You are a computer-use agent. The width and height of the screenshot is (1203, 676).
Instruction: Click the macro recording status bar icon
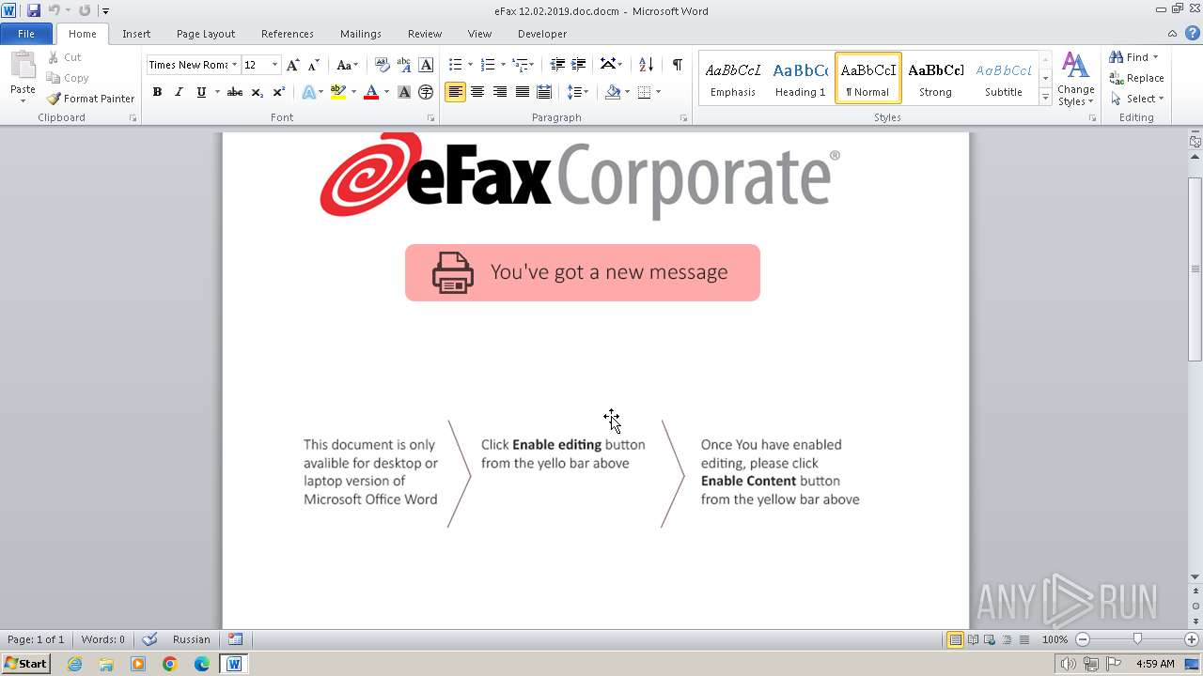tap(236, 639)
